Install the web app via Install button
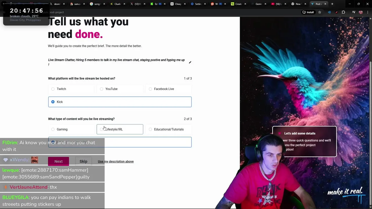 point(308,12)
